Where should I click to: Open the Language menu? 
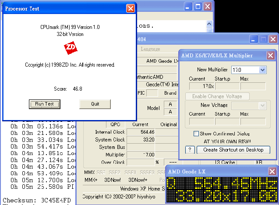(x=150, y=49)
